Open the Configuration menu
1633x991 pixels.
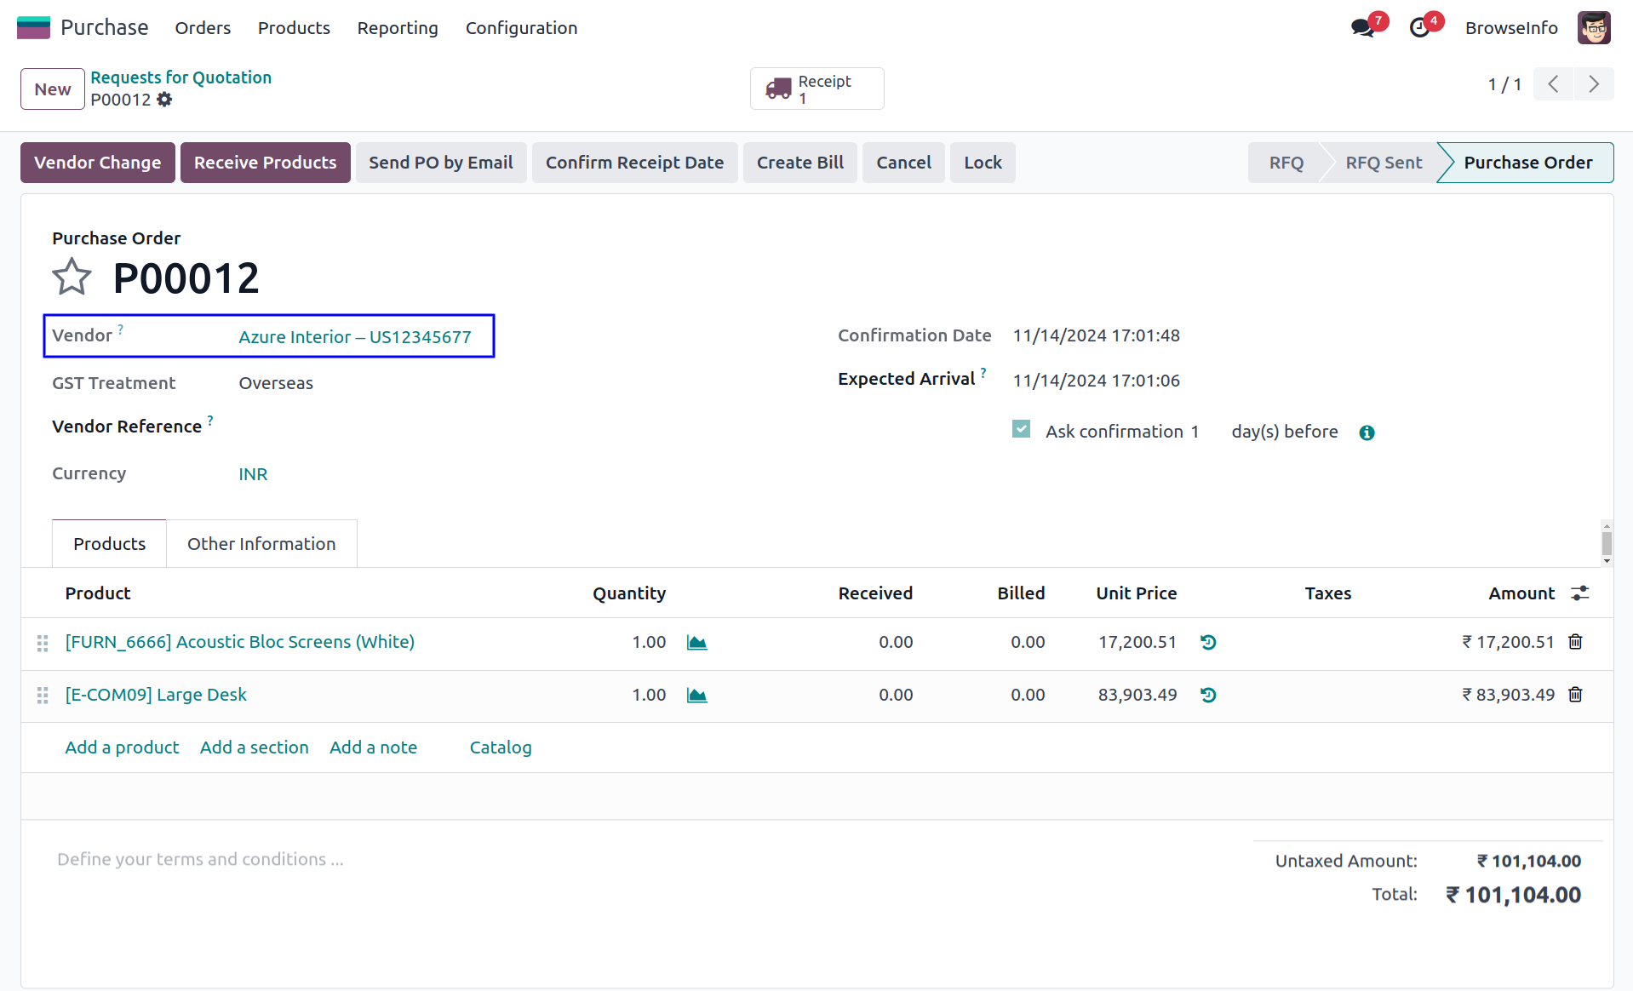pyautogui.click(x=521, y=28)
